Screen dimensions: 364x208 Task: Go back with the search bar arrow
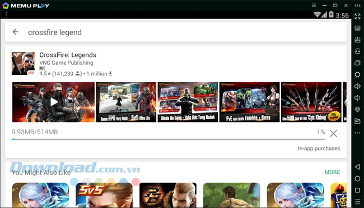pyautogui.click(x=15, y=32)
